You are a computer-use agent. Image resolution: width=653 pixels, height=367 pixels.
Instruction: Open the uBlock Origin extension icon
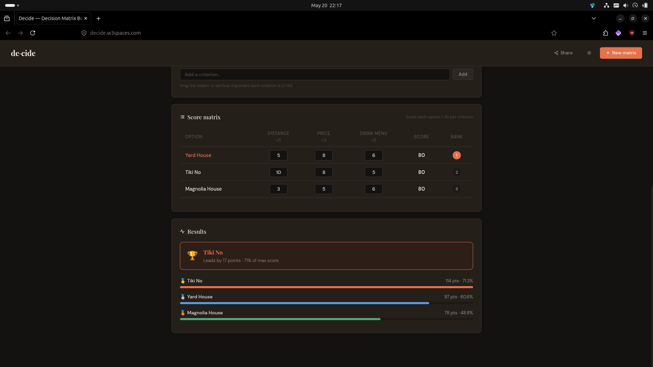[x=632, y=33]
